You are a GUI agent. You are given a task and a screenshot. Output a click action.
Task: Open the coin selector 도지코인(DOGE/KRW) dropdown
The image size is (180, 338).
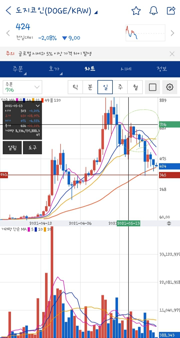click(57, 11)
